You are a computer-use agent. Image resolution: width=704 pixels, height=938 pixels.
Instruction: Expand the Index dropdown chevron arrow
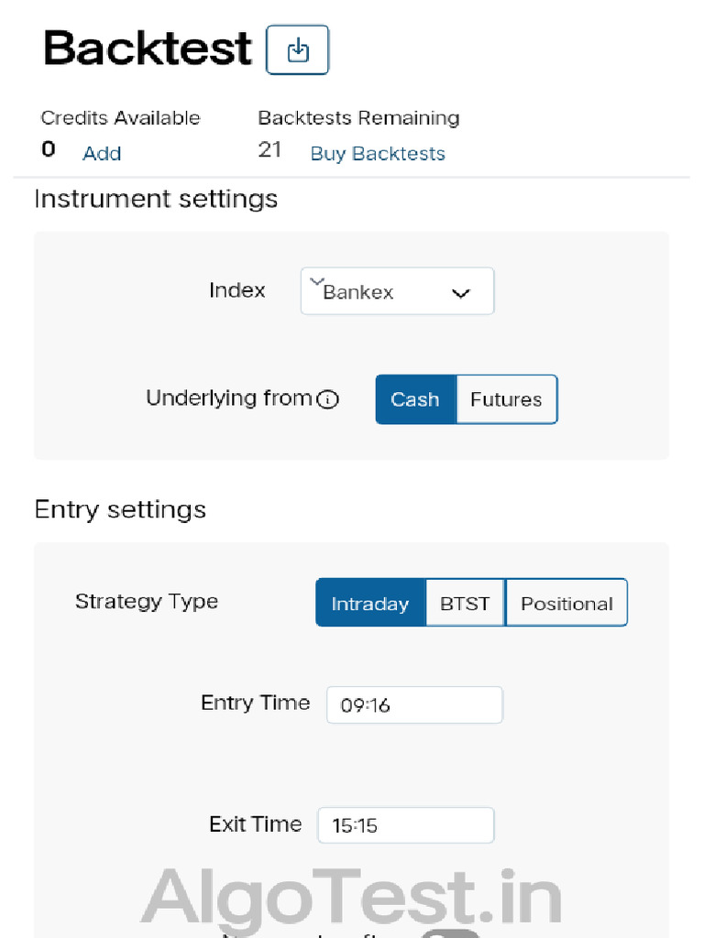461,293
